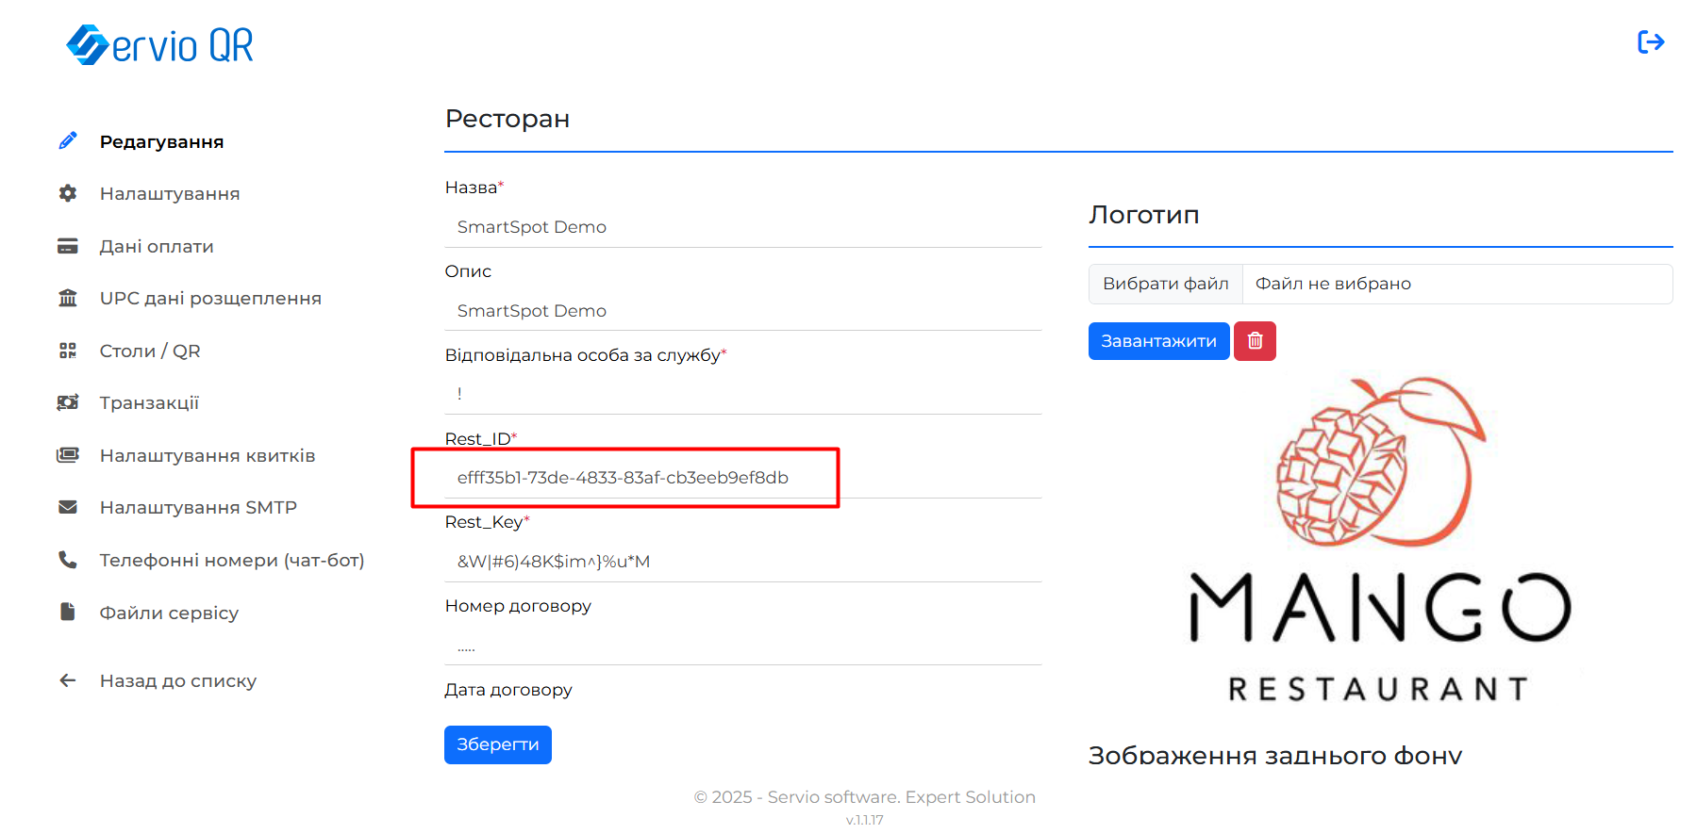This screenshot has height=834, width=1697.
Task: Open Налаштування квитків menu item
Action: tap(208, 455)
